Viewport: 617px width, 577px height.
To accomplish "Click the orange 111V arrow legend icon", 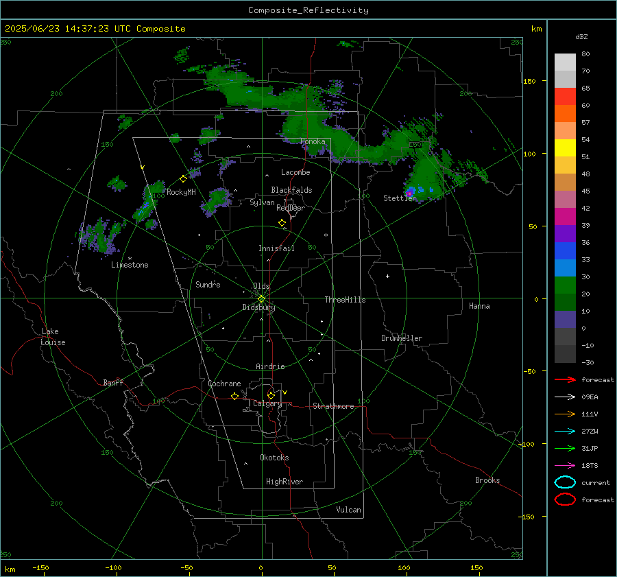I will coord(565,414).
